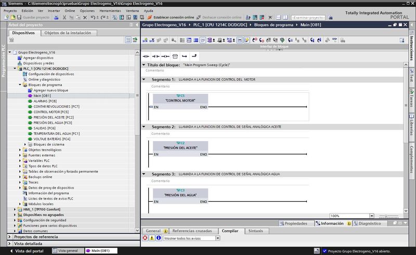Image resolution: width=416 pixels, height=255 pixels.
Task: Collapse Segmento 3 network
Action: click(x=144, y=174)
